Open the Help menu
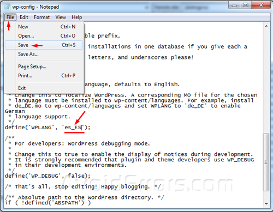 76,17
